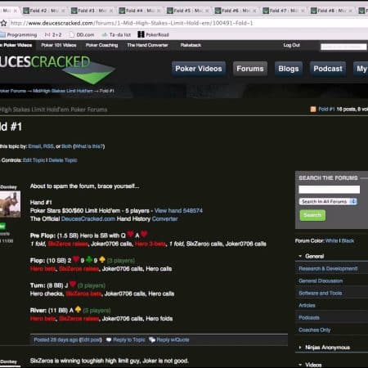This screenshot has width=368, height=368.
Task: Open the Search in All Forums dropdown
Action: pos(328,201)
